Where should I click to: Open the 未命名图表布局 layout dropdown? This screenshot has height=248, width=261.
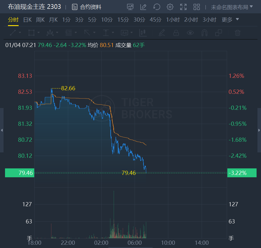click(232, 7)
